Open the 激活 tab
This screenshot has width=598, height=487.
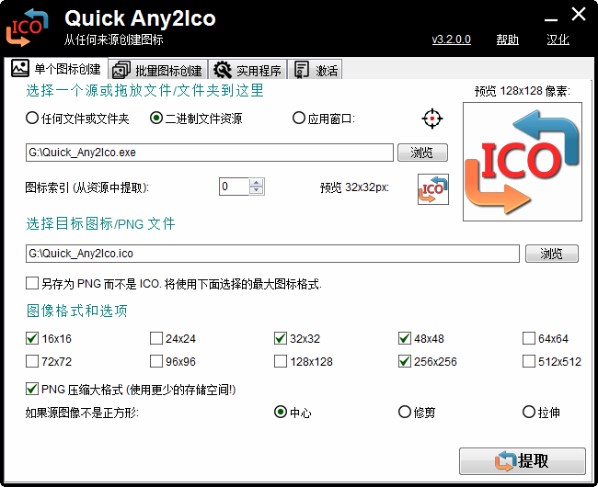click(315, 70)
